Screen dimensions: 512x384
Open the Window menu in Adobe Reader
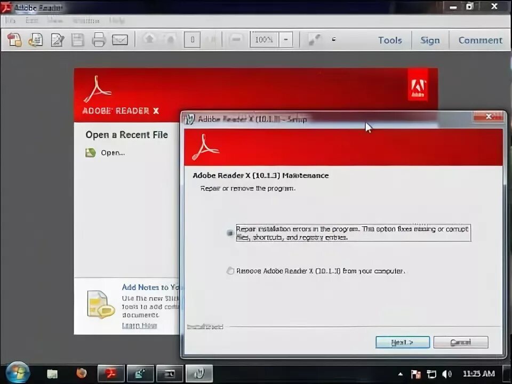coord(86,21)
